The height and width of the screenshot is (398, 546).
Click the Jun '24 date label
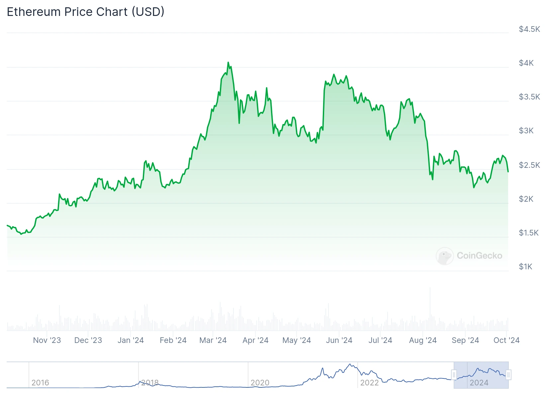(339, 340)
